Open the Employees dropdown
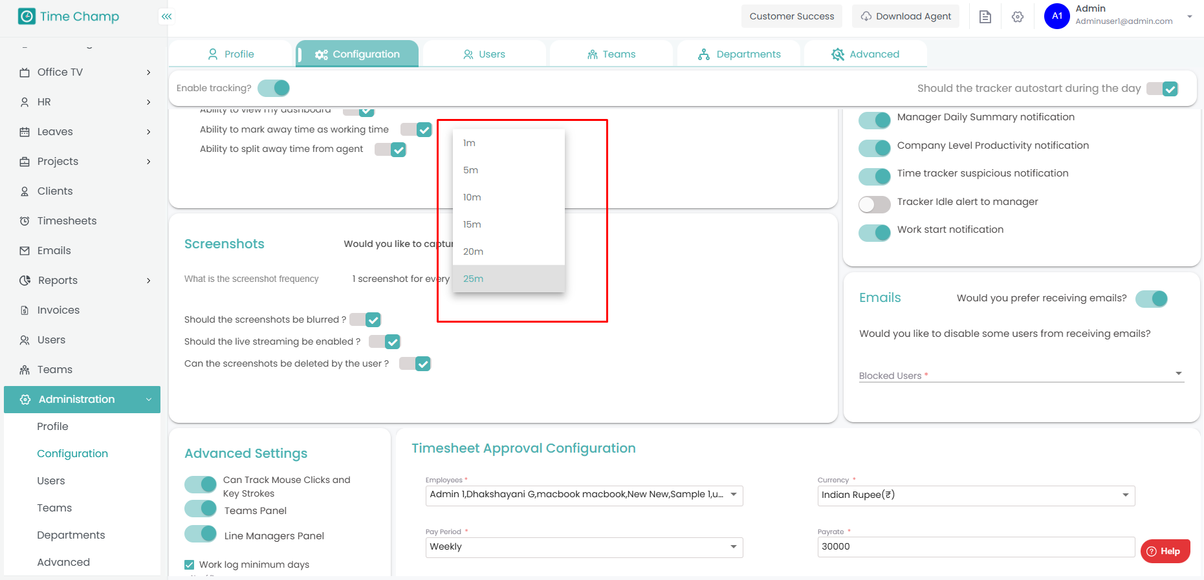This screenshot has height=580, width=1204. [584, 495]
